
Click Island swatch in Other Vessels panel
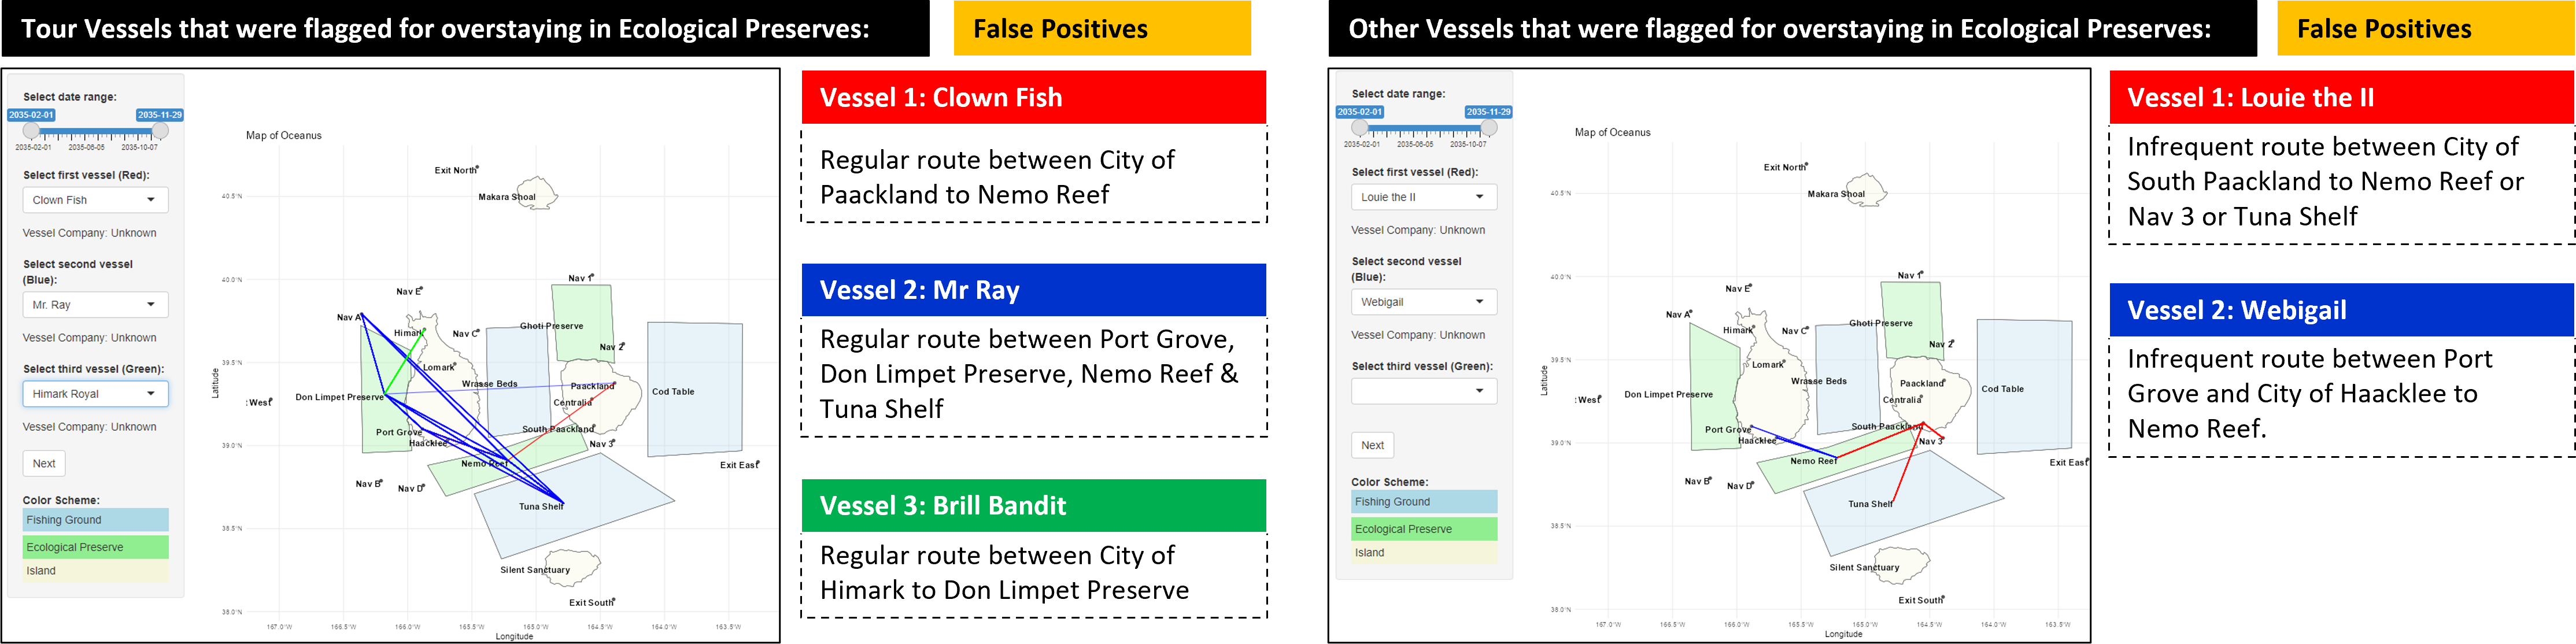[1423, 553]
